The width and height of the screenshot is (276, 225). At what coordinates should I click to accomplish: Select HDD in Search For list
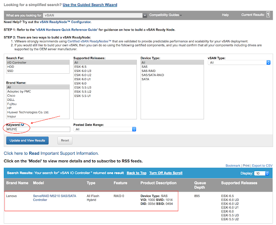pos(38,67)
